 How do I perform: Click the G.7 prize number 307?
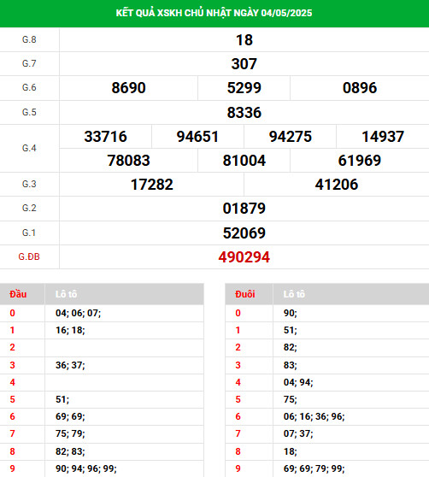pos(244,64)
